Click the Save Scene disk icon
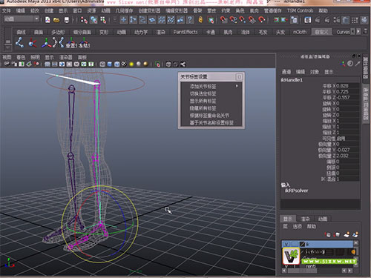 point(67,20)
